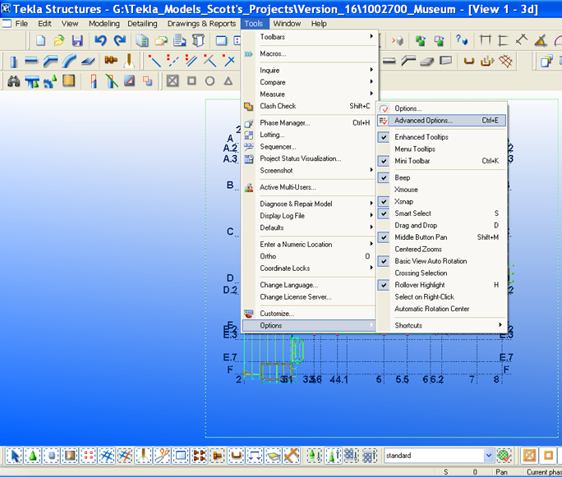
Task: Click the Clash Check icon in Tools menu
Action: 249,107
